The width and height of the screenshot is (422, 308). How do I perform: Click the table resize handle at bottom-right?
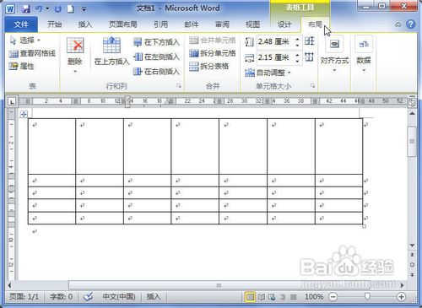click(x=365, y=226)
